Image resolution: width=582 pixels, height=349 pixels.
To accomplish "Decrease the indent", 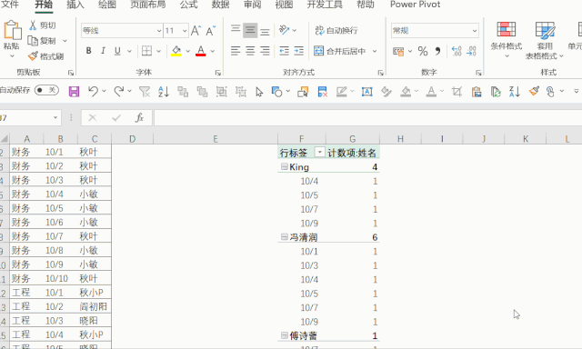I will click(x=285, y=51).
